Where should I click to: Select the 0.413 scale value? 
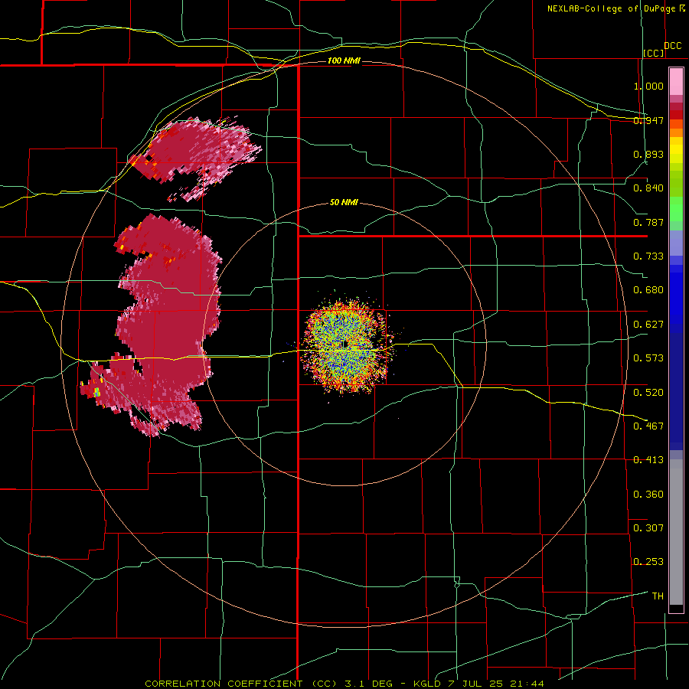point(648,460)
